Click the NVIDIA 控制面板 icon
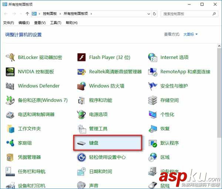 [10, 72]
